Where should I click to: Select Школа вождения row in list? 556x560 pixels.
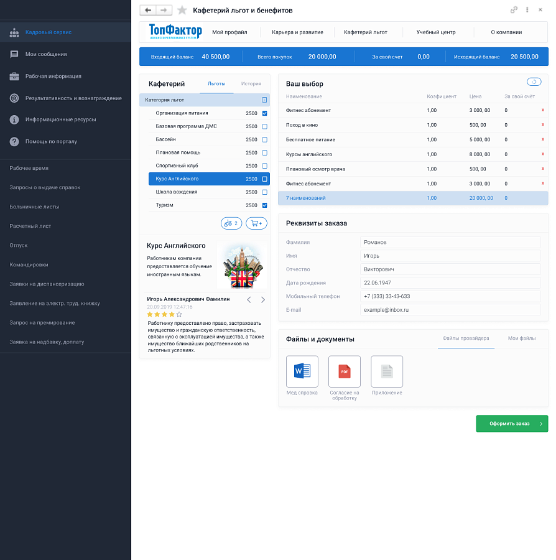click(209, 192)
